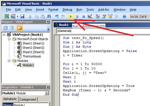Screen dimensions: 150x106
Task: Select Module1 in the project tree
Action: click(x=28, y=65)
